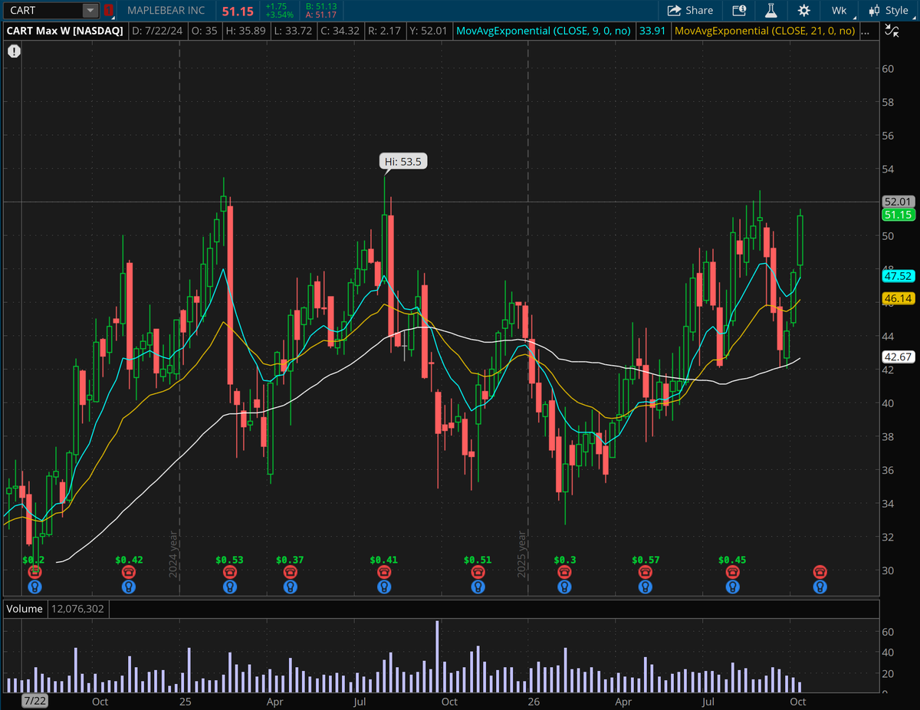This screenshot has height=710, width=920.
Task: Click the blue lightbulb under $0.45
Action: [733, 587]
